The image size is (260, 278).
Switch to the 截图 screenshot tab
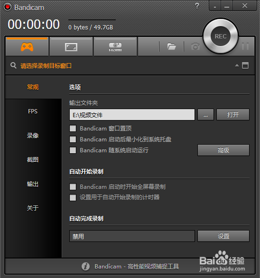coord(33,159)
